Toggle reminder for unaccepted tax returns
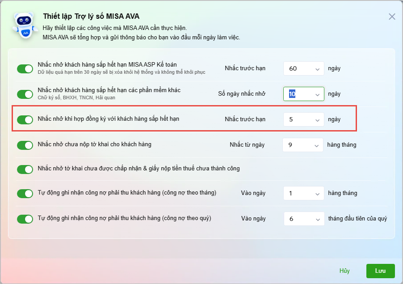403x284 pixels. point(25,169)
